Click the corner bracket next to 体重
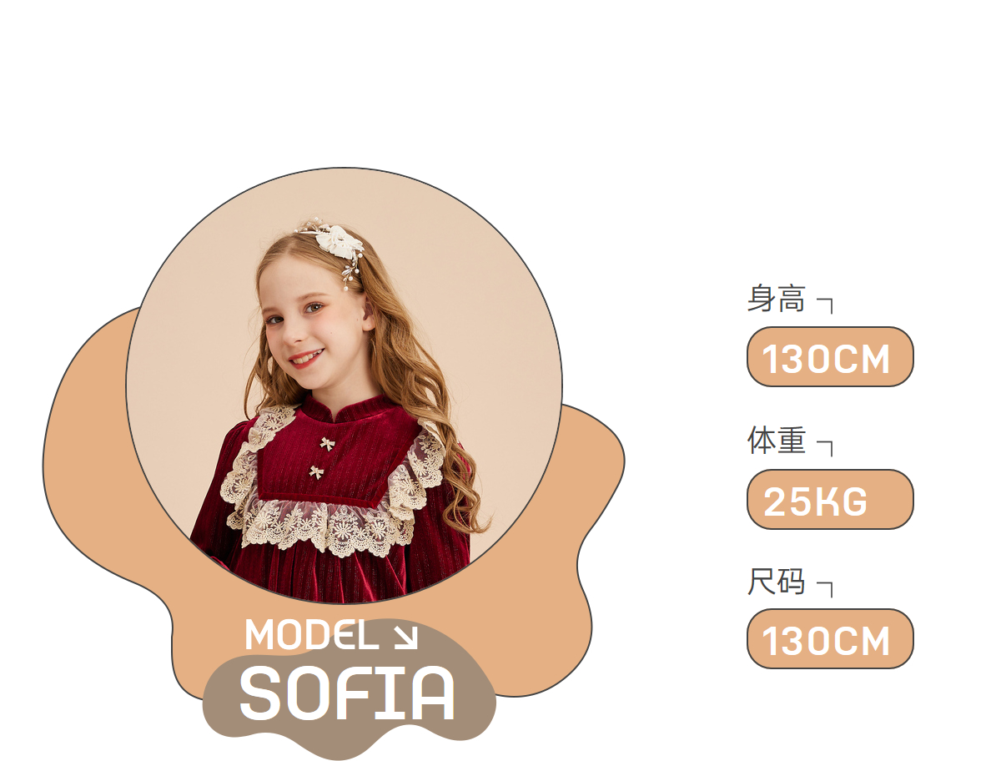 point(825,447)
